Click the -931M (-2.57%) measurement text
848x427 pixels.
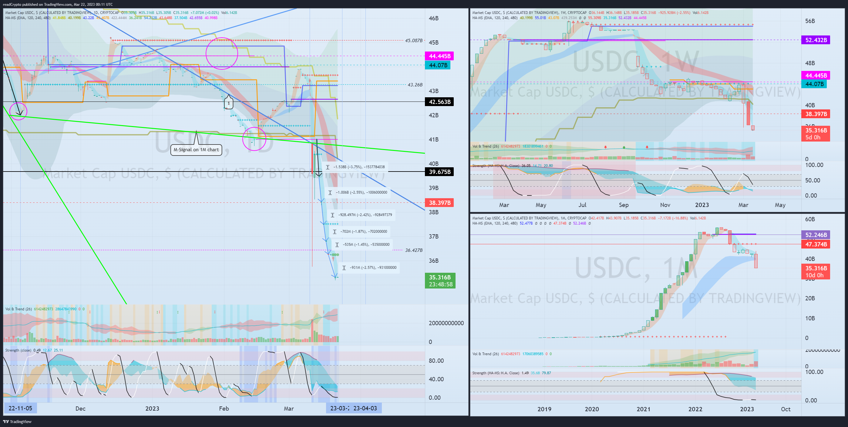pyautogui.click(x=373, y=268)
